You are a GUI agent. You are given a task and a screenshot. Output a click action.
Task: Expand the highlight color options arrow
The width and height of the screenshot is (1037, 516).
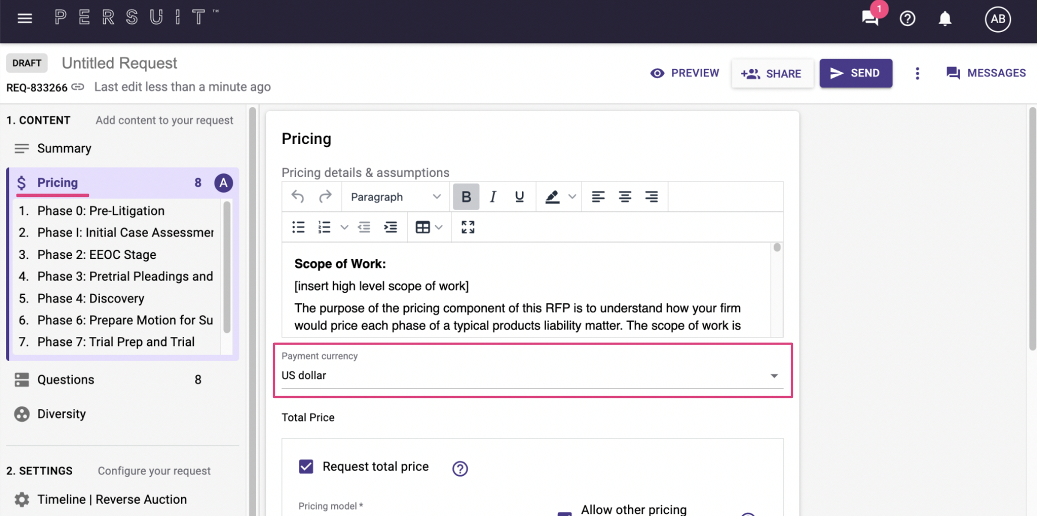[572, 196]
